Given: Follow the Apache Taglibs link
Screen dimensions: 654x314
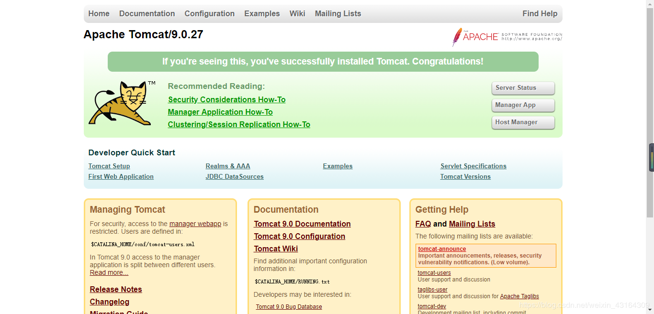Looking at the screenshot, I should (x=519, y=296).
